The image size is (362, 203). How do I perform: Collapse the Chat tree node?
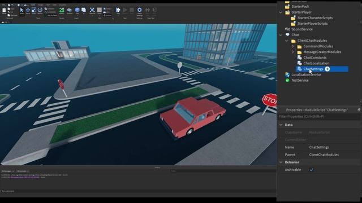tap(281, 35)
